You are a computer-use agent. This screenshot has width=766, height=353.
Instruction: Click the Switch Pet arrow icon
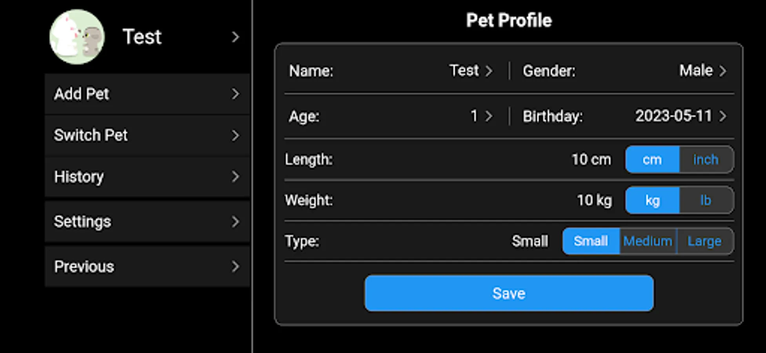coord(235,135)
